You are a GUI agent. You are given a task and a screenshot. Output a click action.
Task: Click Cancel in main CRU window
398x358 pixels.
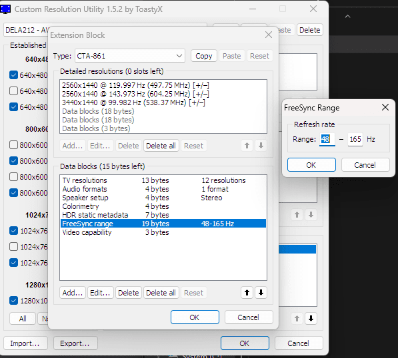(x=299, y=343)
